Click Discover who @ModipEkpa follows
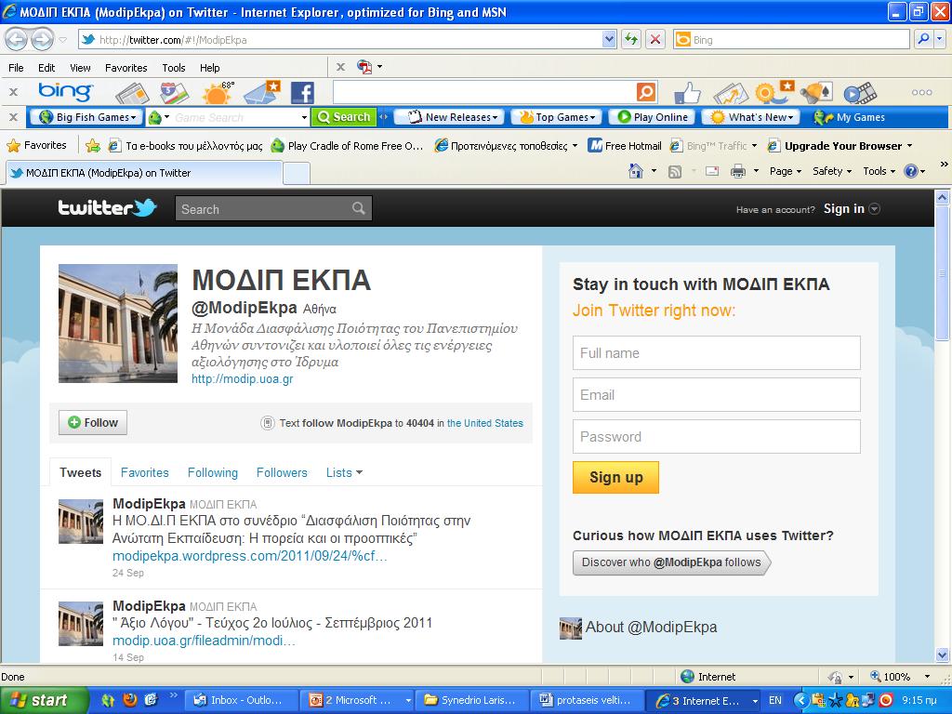 (x=671, y=562)
